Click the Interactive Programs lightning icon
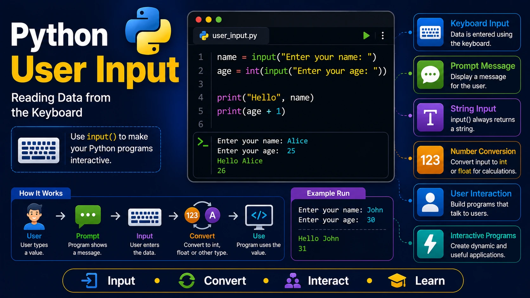 pyautogui.click(x=430, y=244)
